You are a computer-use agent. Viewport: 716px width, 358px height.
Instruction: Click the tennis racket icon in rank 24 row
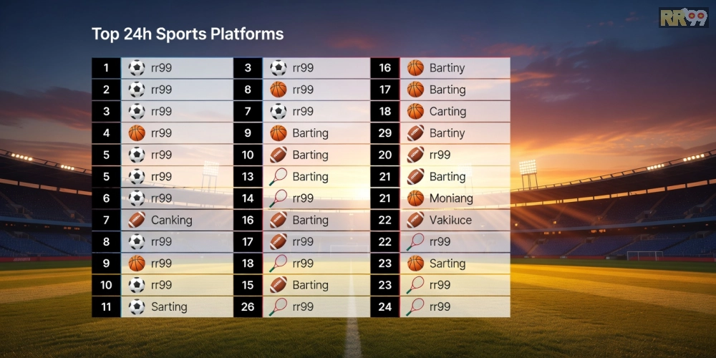(415, 307)
